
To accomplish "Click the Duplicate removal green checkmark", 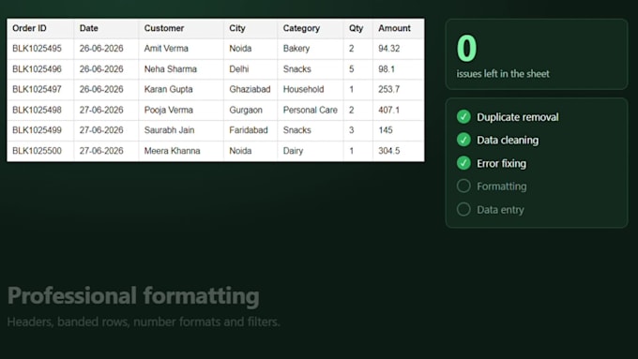I will point(463,116).
